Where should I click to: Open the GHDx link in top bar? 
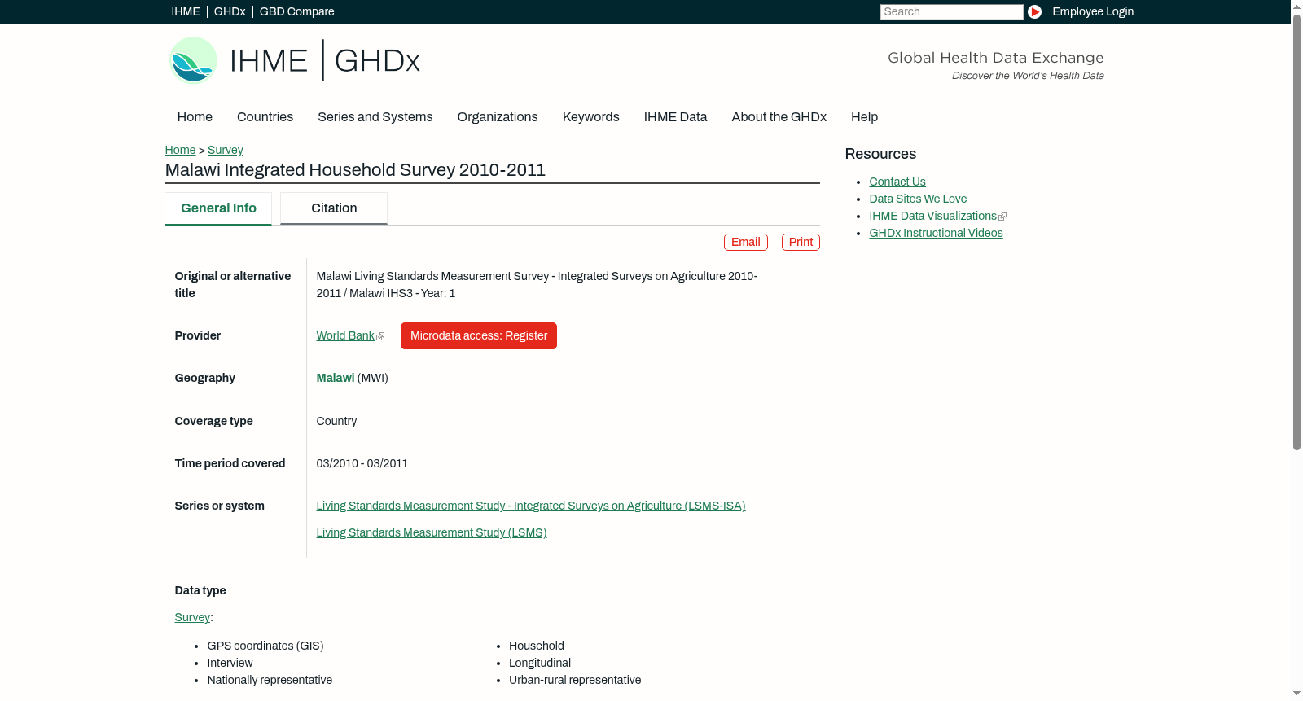click(x=230, y=11)
